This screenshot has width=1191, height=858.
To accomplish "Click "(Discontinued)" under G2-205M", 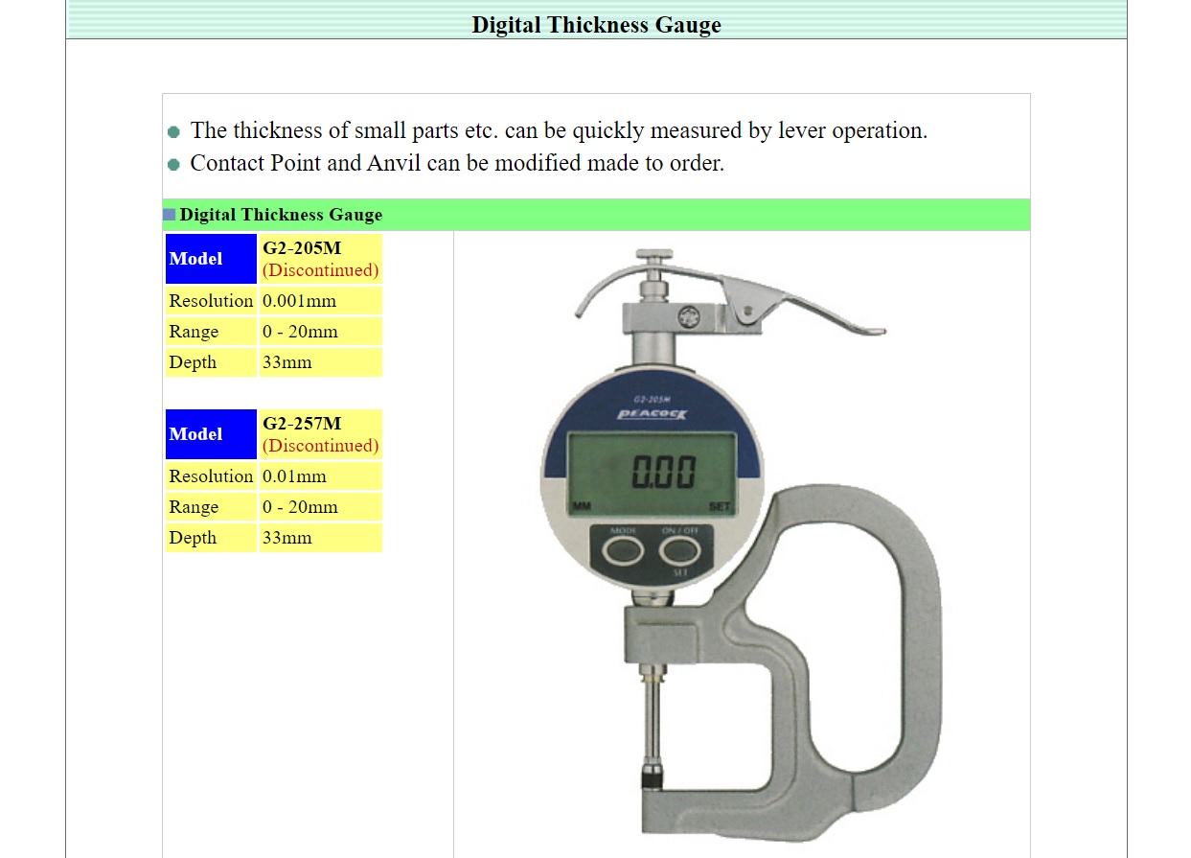I will 321,270.
